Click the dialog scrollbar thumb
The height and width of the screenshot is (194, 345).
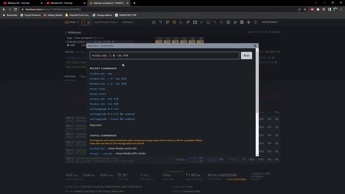257,82
